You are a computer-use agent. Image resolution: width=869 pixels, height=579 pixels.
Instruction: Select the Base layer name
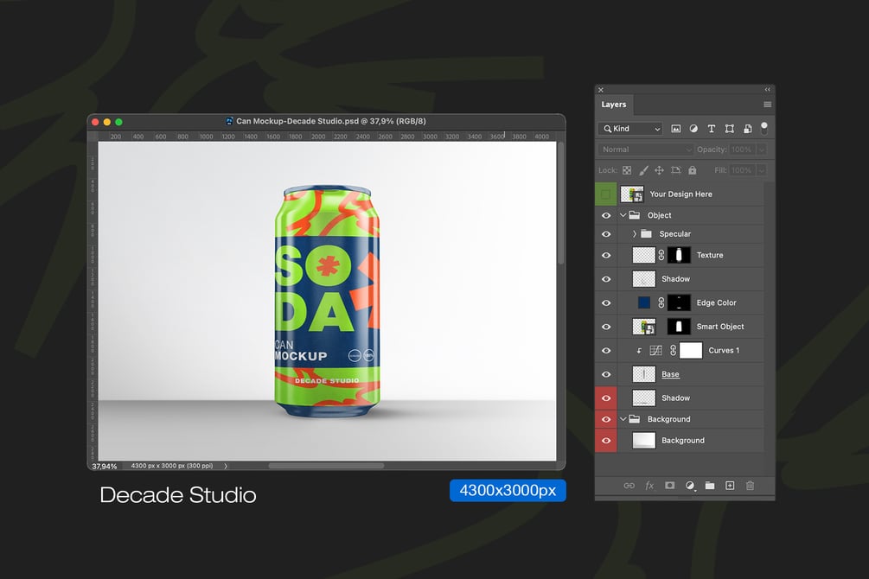[670, 374]
